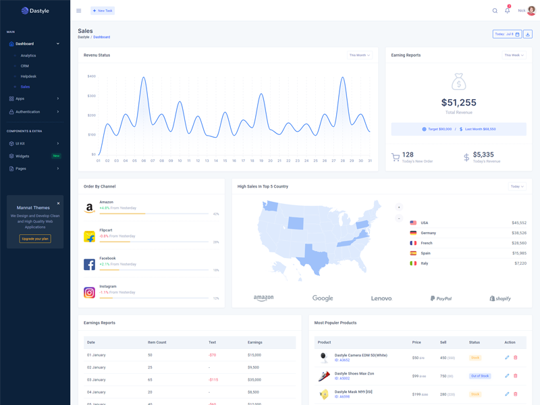Expand the Apps sidebar menu
Viewport: 540px width, 405px height.
click(x=34, y=99)
